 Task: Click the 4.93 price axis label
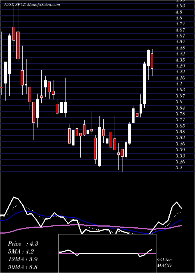click(x=180, y=6)
